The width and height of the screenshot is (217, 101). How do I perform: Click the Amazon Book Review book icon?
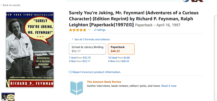[x=76, y=87]
